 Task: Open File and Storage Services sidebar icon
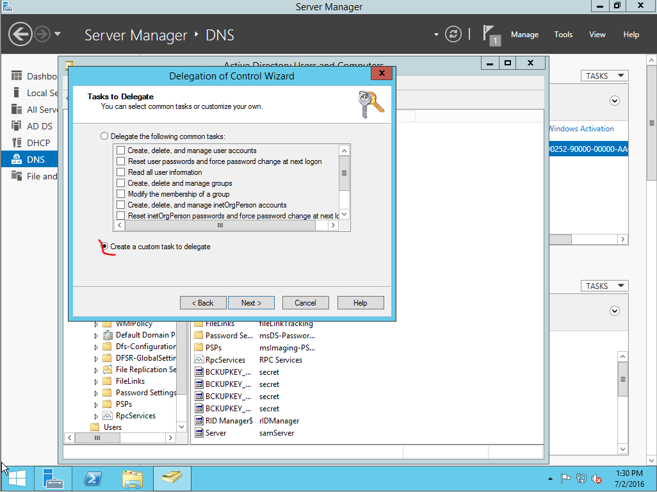tap(17, 176)
